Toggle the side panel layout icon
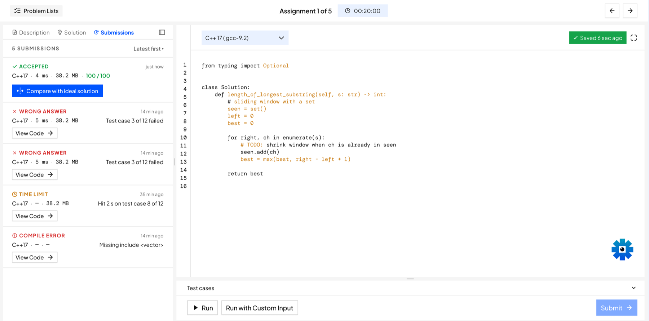Screen dimensions: 649x321 click(x=162, y=32)
